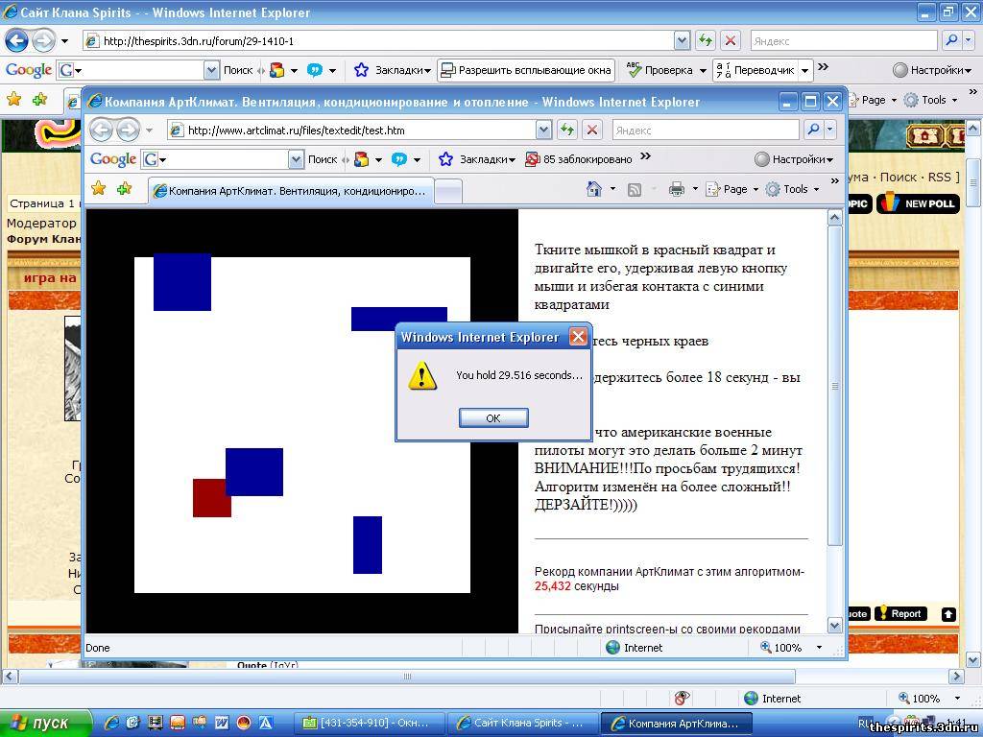Click the search magnifier in the ArtClimat window
Viewport: 983px width, 737px height.
coord(813,130)
